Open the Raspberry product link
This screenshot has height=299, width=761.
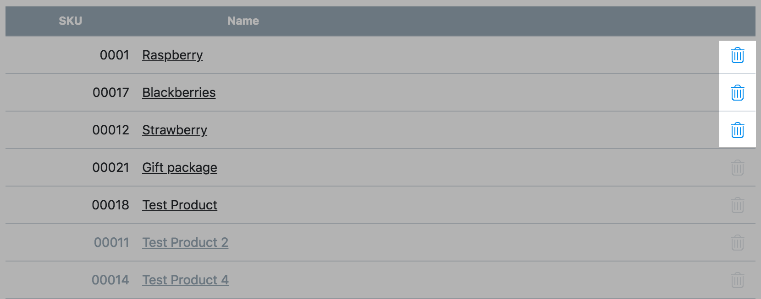(172, 55)
